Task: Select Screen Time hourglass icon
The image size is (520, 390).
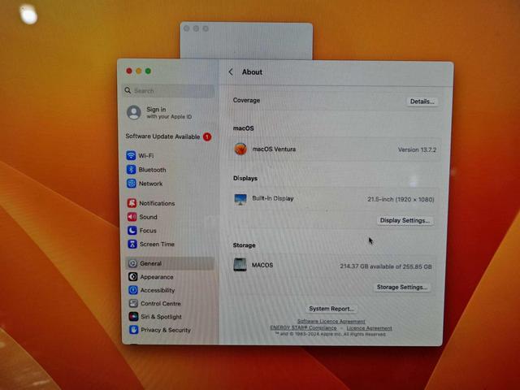Action: click(x=132, y=244)
